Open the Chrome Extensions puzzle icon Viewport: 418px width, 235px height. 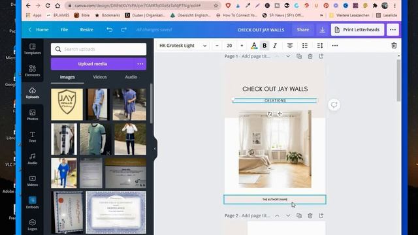375,5
